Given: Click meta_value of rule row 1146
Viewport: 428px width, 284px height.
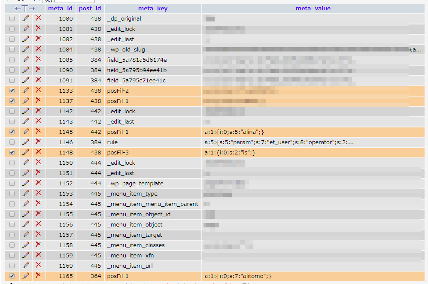Looking at the screenshot, I should point(279,142).
